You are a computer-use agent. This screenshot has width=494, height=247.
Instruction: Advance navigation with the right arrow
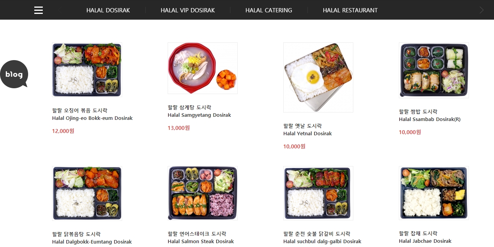point(481,10)
